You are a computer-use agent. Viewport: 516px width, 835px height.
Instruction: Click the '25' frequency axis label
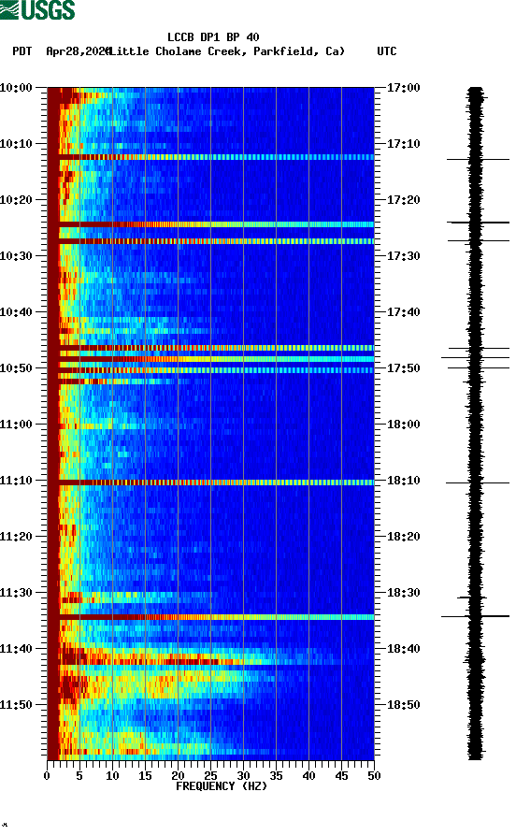pos(210,776)
